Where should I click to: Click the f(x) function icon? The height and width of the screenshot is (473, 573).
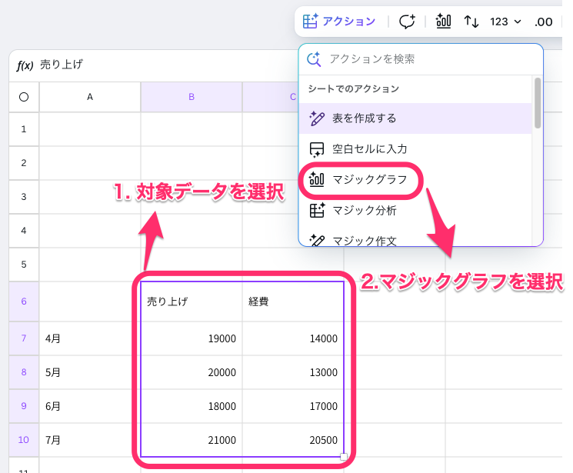25,65
